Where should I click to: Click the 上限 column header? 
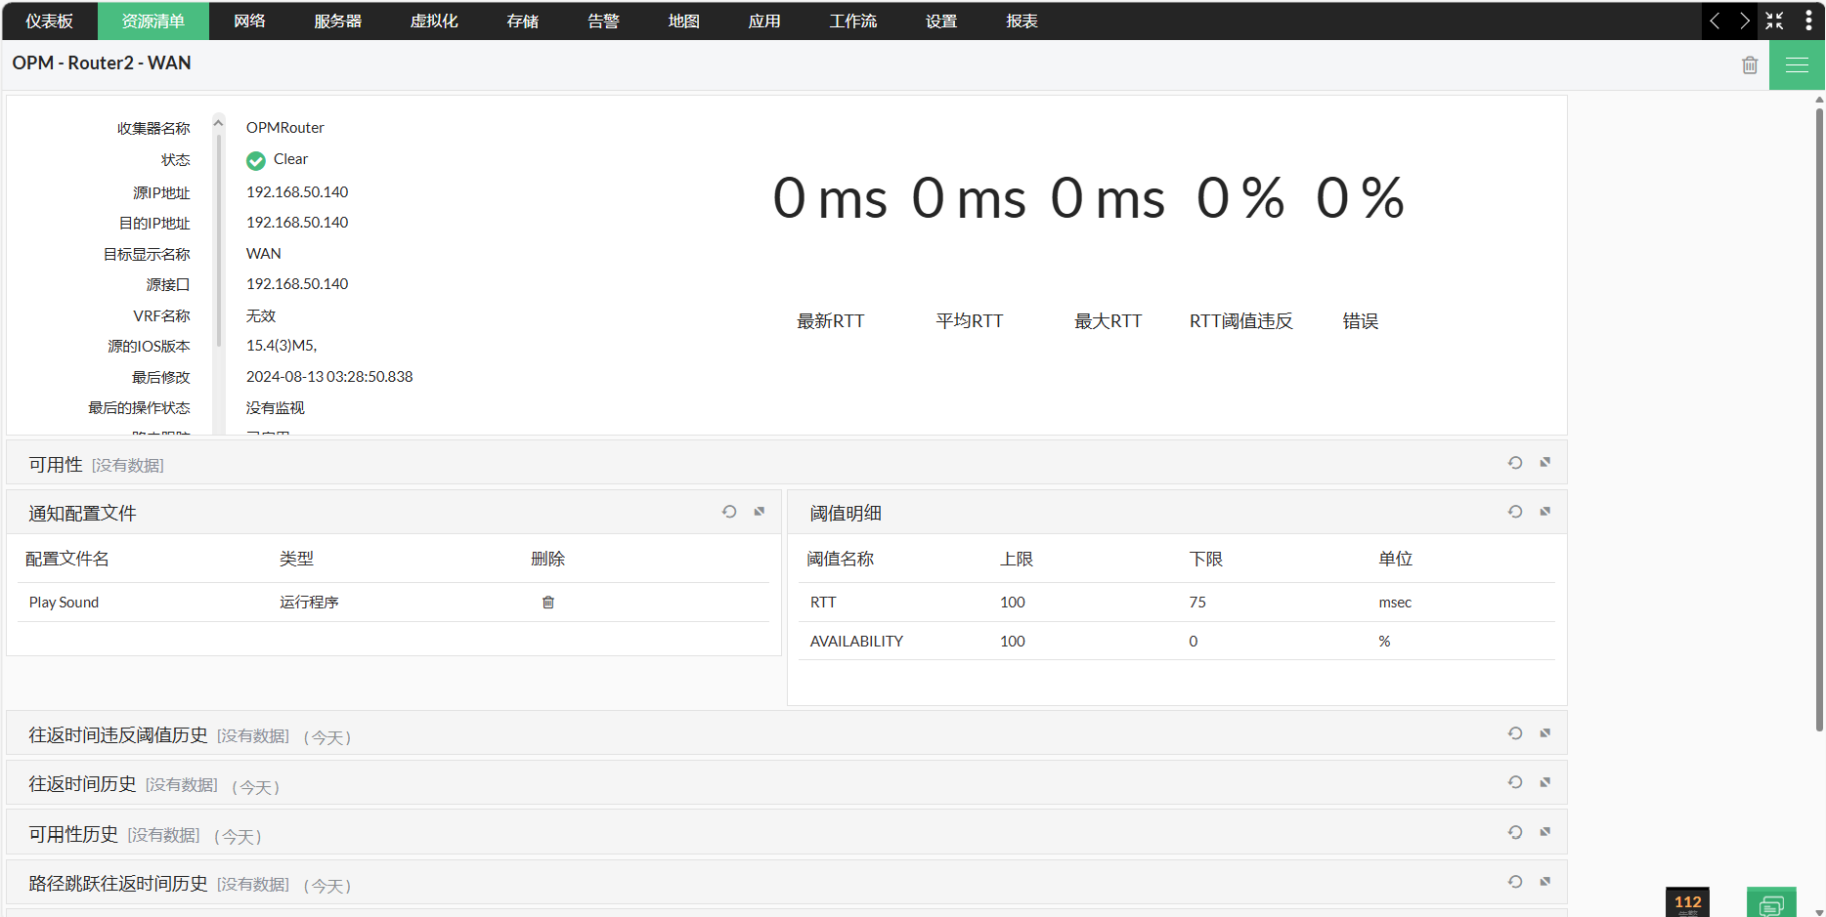[1017, 559]
